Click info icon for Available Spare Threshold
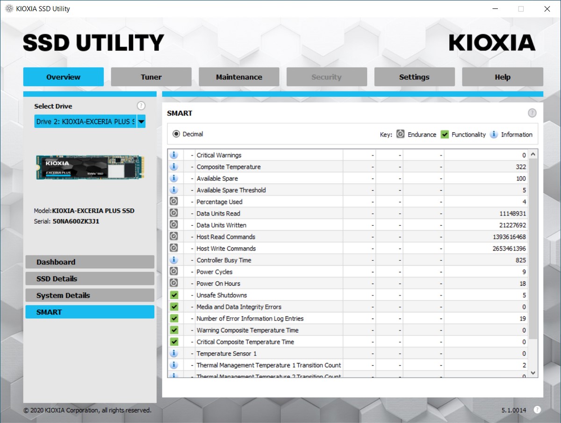 point(174,190)
